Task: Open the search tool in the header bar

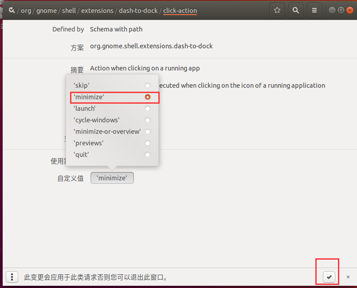Action: 295,10
